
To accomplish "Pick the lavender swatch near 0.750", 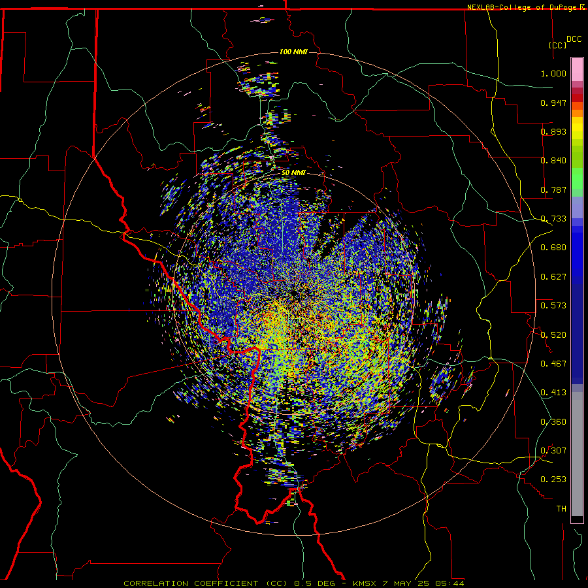I will tap(577, 207).
